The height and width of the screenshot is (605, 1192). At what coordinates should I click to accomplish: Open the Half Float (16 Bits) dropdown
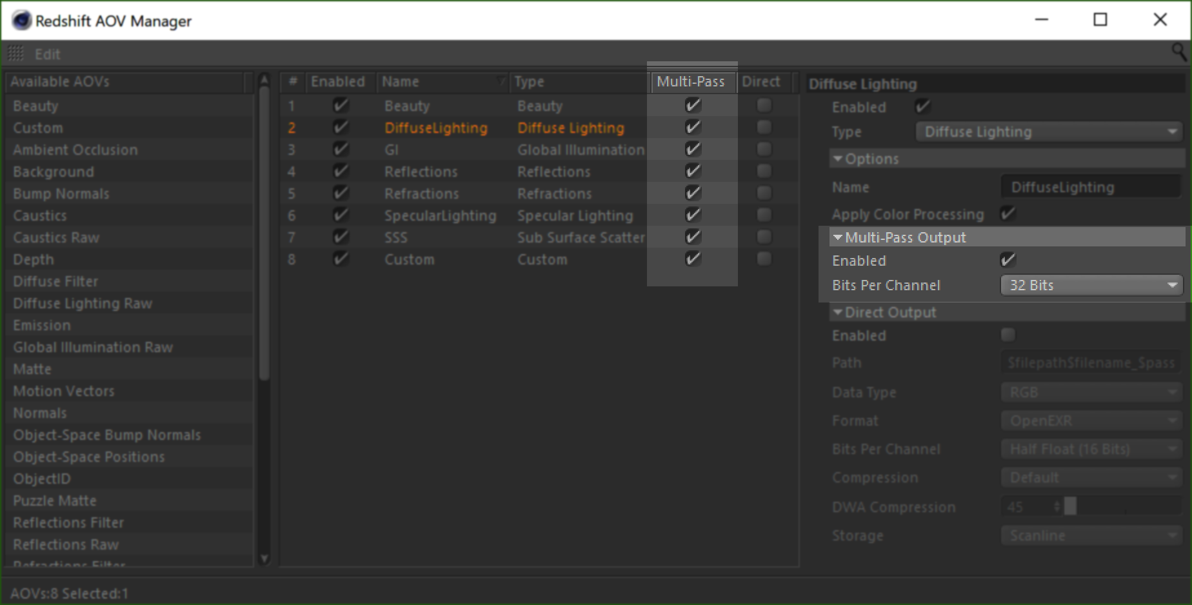pos(1091,449)
